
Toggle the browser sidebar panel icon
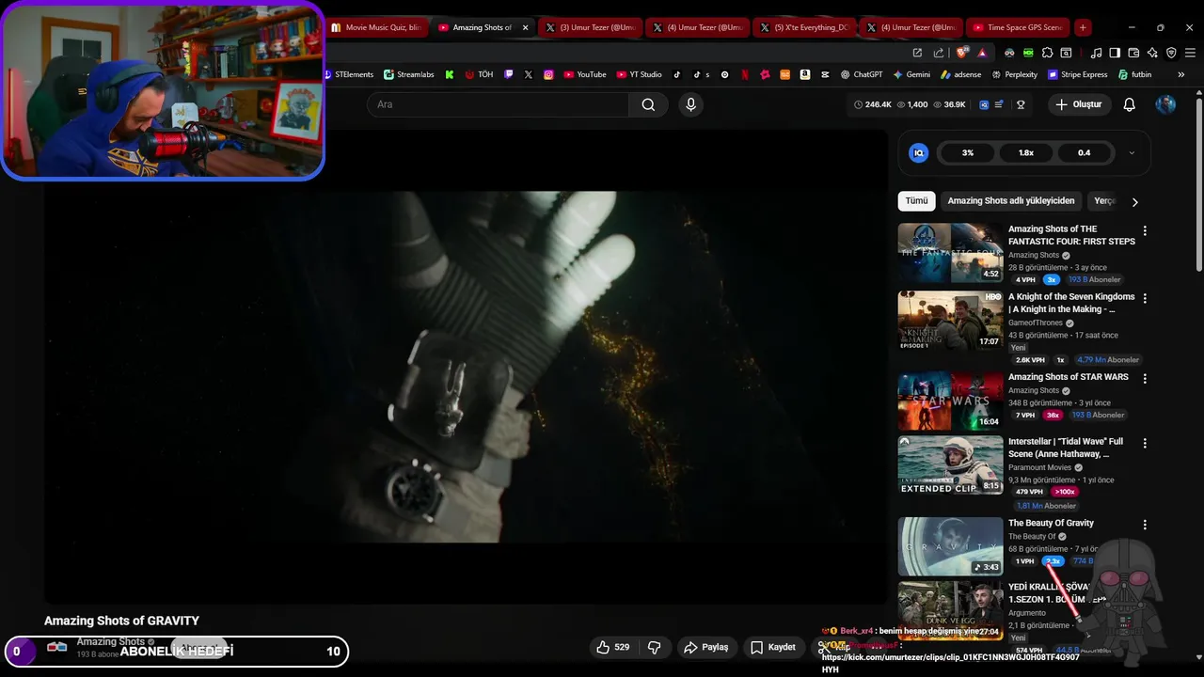click(1115, 53)
